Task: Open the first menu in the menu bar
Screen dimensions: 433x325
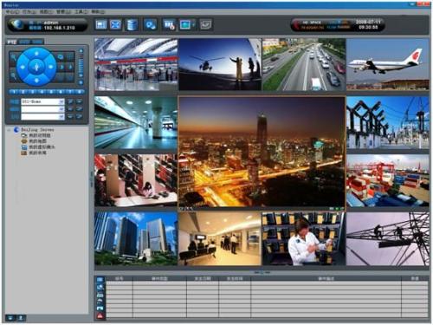Action: [x=12, y=12]
